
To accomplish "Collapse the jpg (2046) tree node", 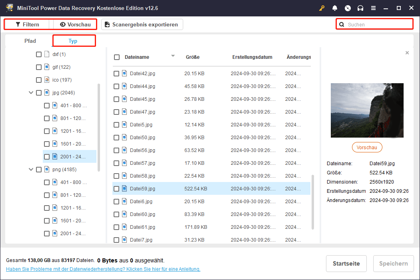I will coord(31,93).
